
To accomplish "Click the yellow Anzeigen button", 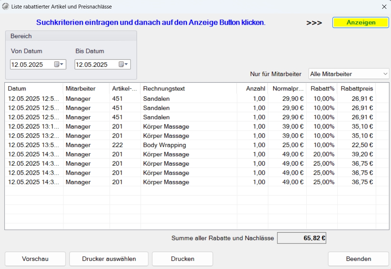I will pos(360,22).
